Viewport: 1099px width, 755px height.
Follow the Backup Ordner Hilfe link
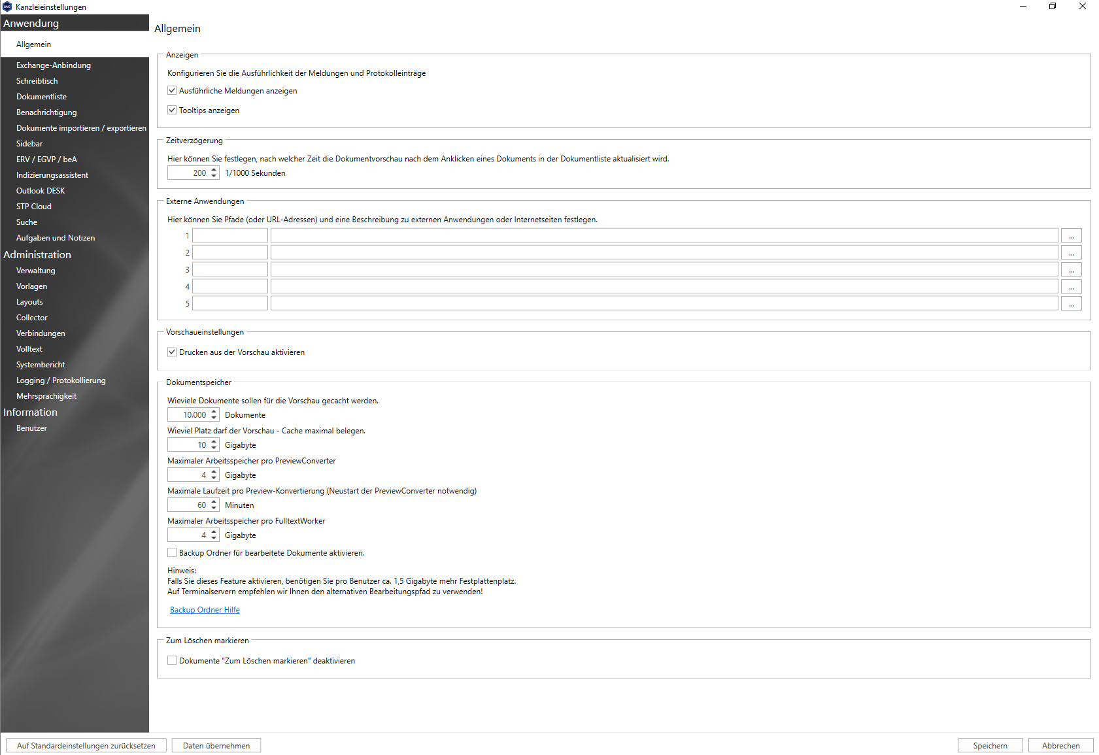coord(205,609)
